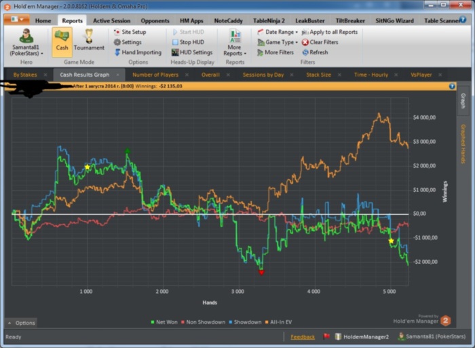This screenshot has width=475, height=348.
Task: Click the green peak marker on graph
Action: click(x=128, y=151)
